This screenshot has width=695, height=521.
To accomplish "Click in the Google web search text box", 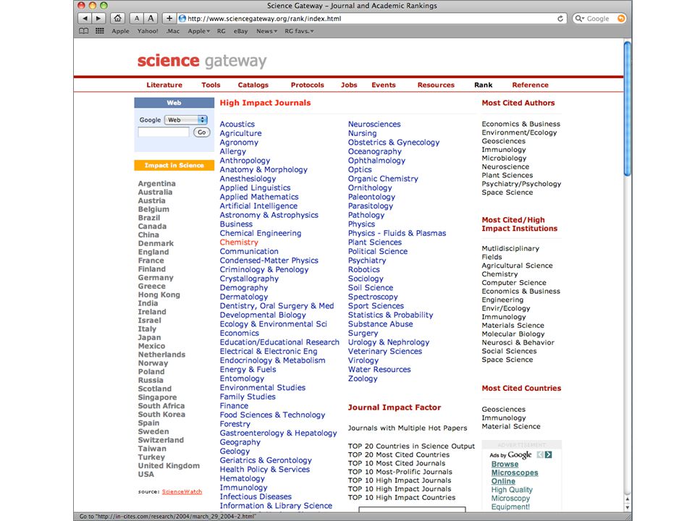I will click(x=164, y=132).
